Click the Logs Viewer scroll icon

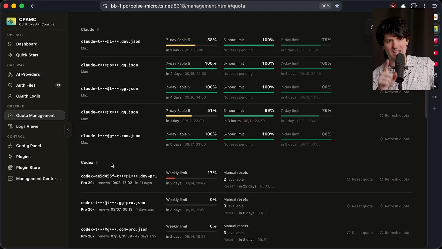pos(10,126)
